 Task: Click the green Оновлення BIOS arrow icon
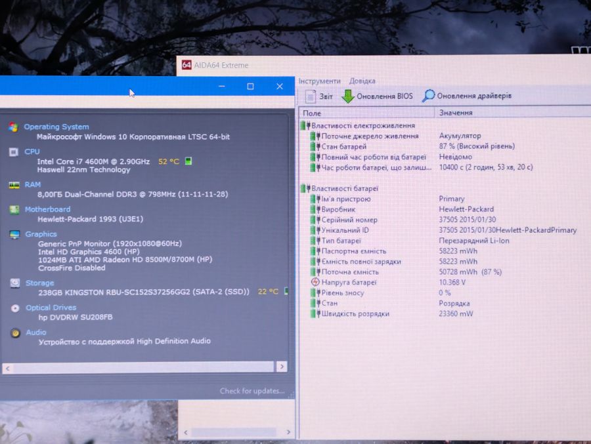(347, 96)
